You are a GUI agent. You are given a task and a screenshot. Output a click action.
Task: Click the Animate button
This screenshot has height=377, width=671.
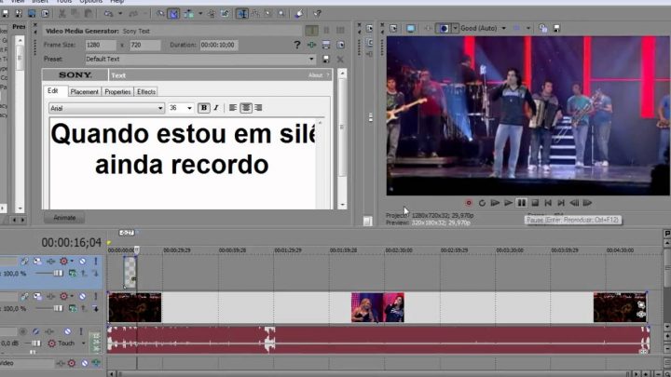64,218
